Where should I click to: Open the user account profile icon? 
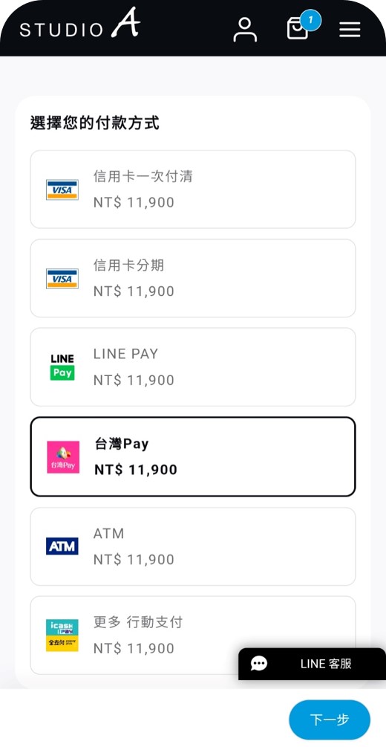(x=245, y=30)
